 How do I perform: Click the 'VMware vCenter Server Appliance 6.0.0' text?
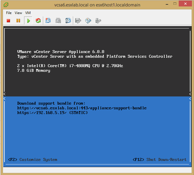(x=61, y=52)
